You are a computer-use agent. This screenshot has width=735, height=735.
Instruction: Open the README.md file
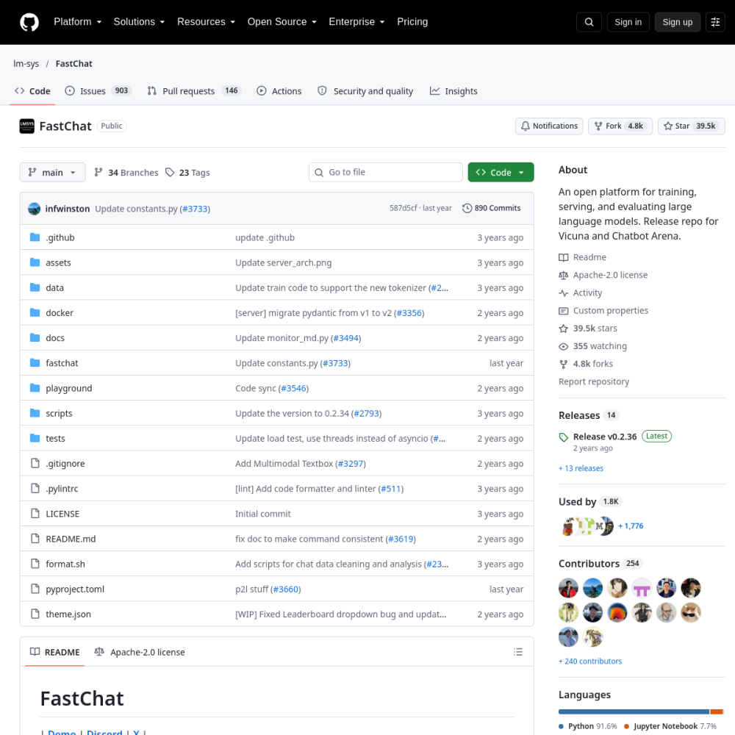(71, 539)
